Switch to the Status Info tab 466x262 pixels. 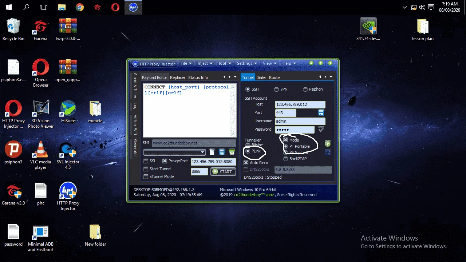198,78
